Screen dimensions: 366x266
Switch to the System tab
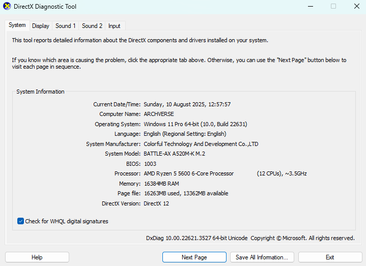click(x=17, y=25)
